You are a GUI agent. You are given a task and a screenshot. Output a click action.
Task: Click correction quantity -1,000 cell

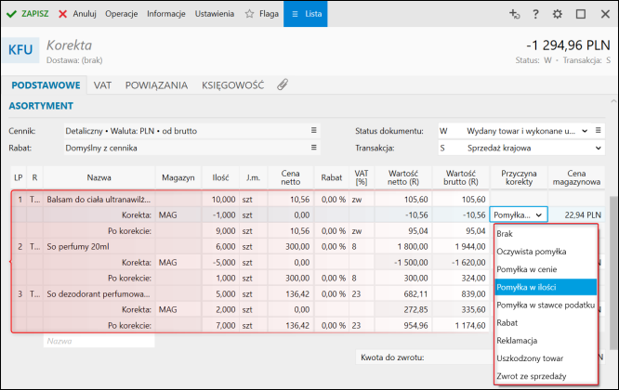pyautogui.click(x=220, y=215)
